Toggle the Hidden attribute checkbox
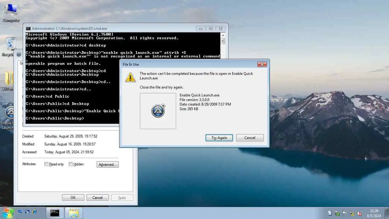The image size is (389, 219). (71, 164)
